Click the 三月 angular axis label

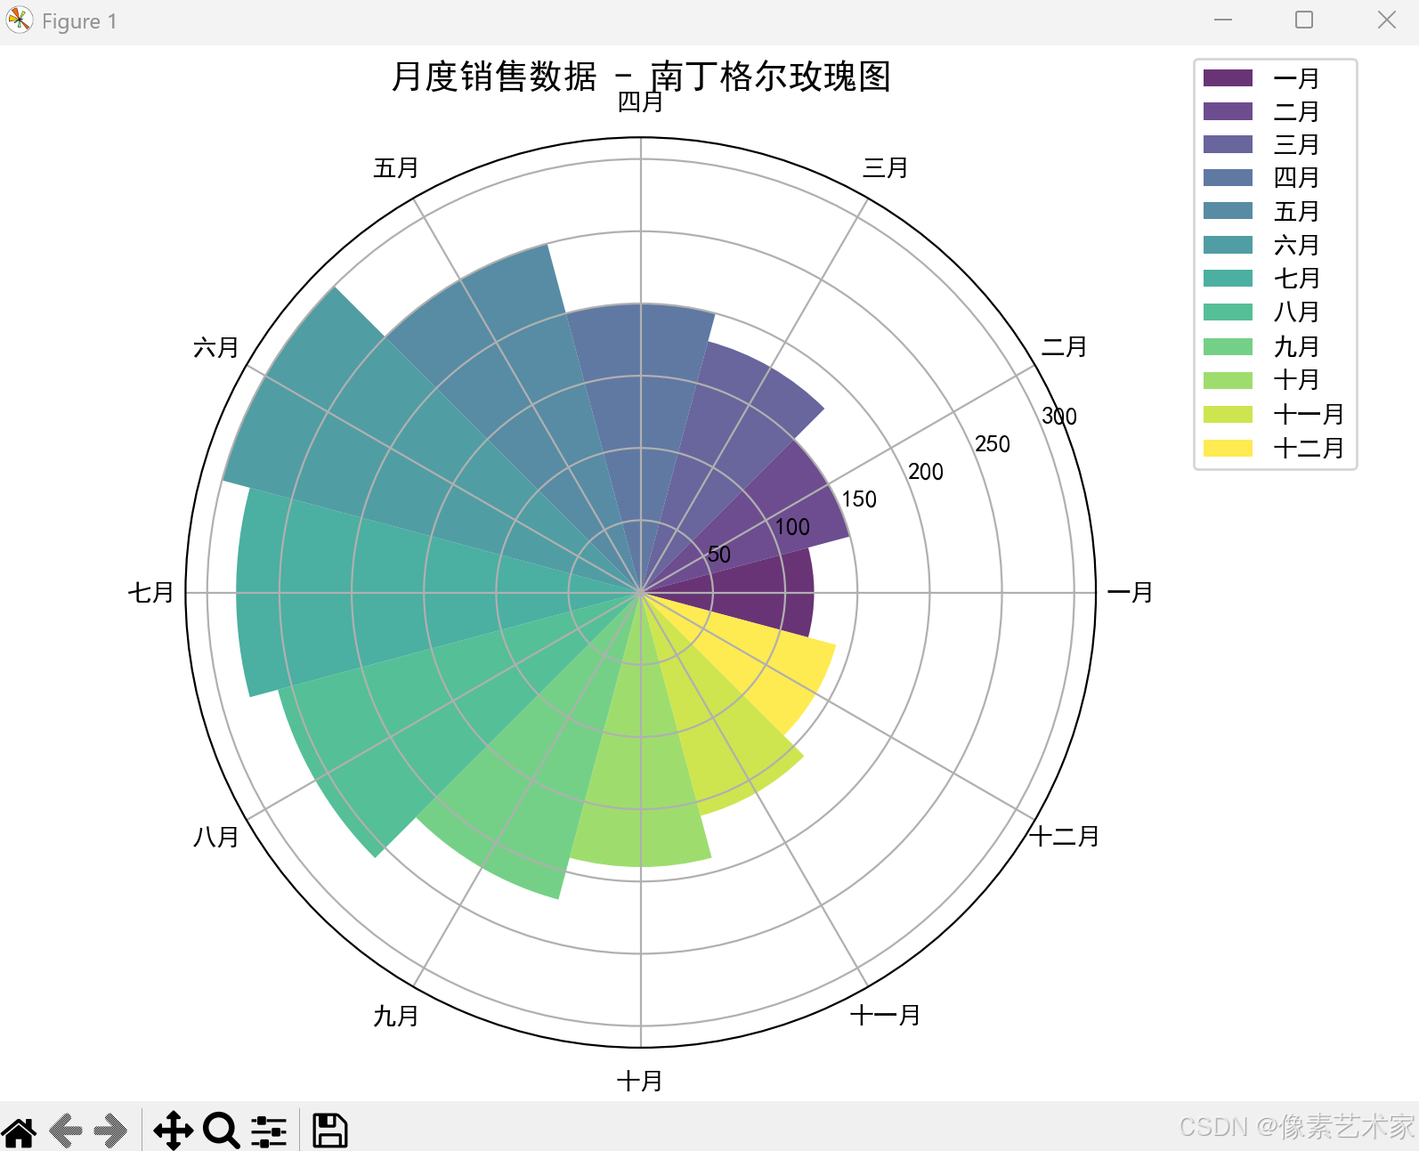pos(885,167)
